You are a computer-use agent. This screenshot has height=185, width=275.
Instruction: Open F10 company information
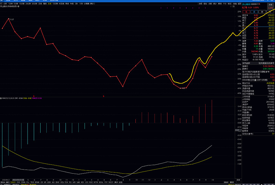click(x=225, y=3)
